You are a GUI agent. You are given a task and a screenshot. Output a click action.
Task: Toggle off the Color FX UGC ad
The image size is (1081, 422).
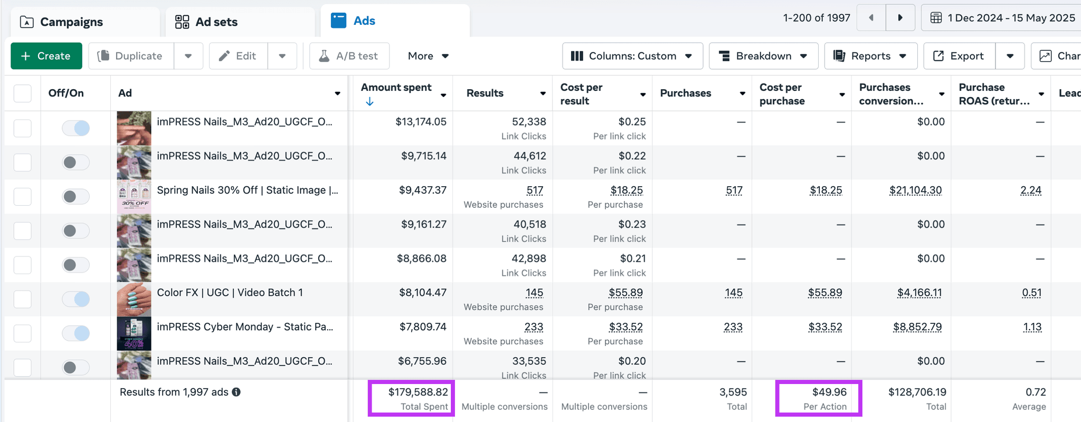coord(75,299)
